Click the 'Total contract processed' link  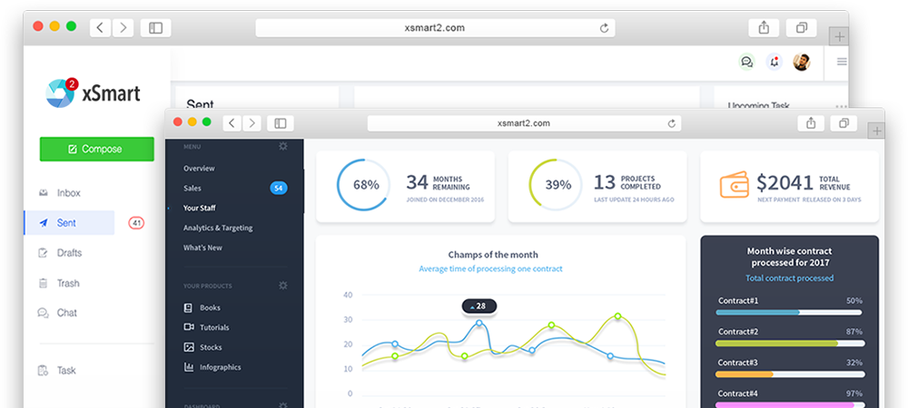[789, 278]
